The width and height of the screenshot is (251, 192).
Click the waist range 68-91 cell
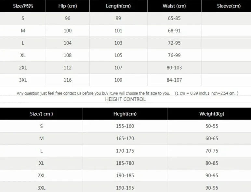point(174,31)
